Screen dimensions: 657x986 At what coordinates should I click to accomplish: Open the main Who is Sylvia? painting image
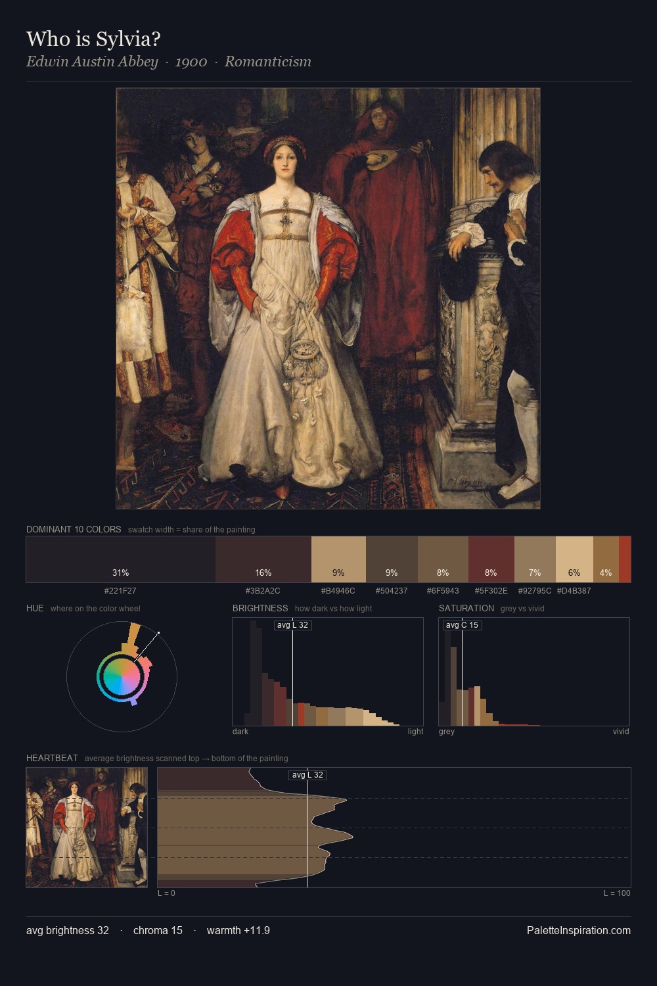point(328,298)
